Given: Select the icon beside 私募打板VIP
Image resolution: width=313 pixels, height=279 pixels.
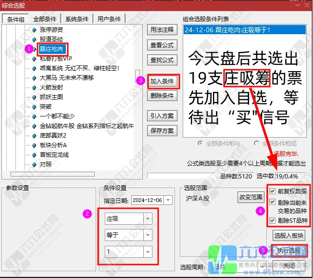Looking at the screenshot, I should 34,59.
